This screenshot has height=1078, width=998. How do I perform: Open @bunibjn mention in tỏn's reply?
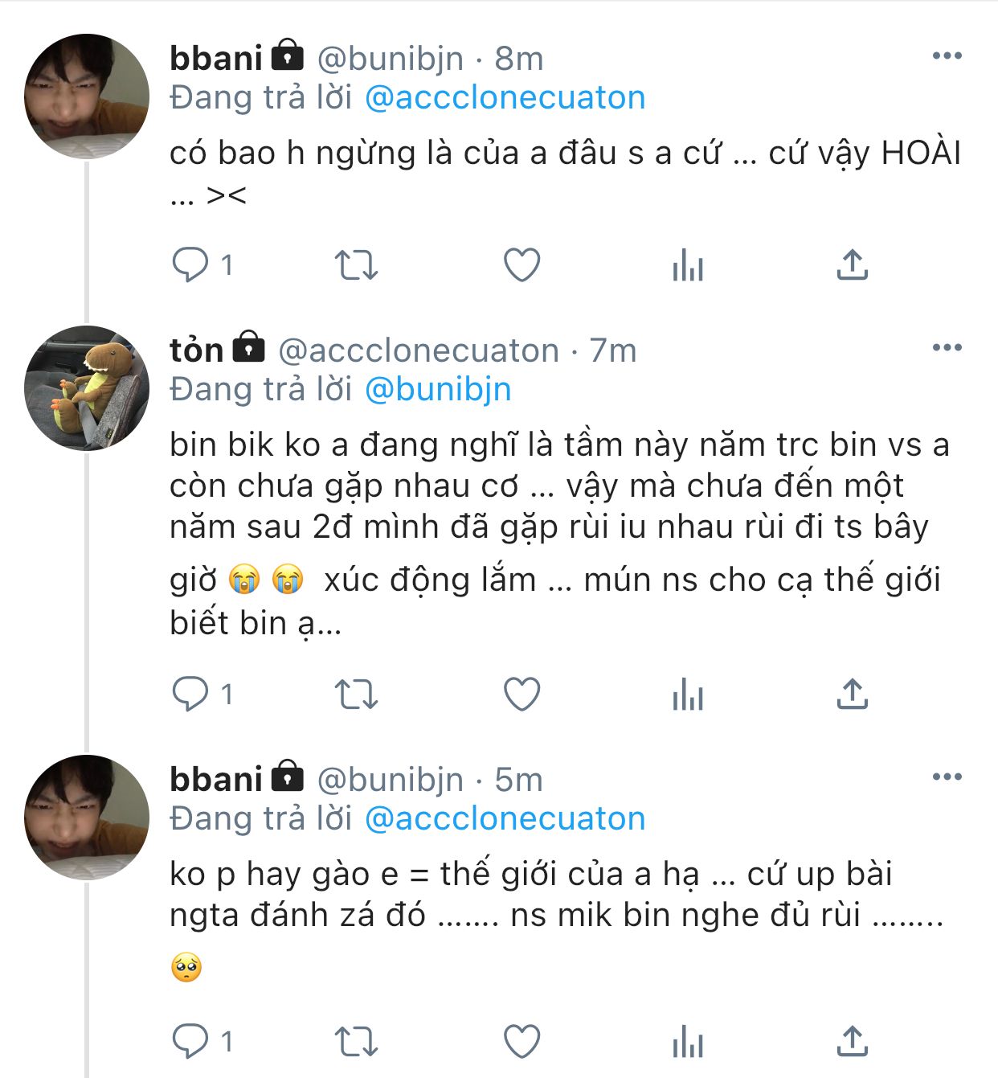coord(438,389)
